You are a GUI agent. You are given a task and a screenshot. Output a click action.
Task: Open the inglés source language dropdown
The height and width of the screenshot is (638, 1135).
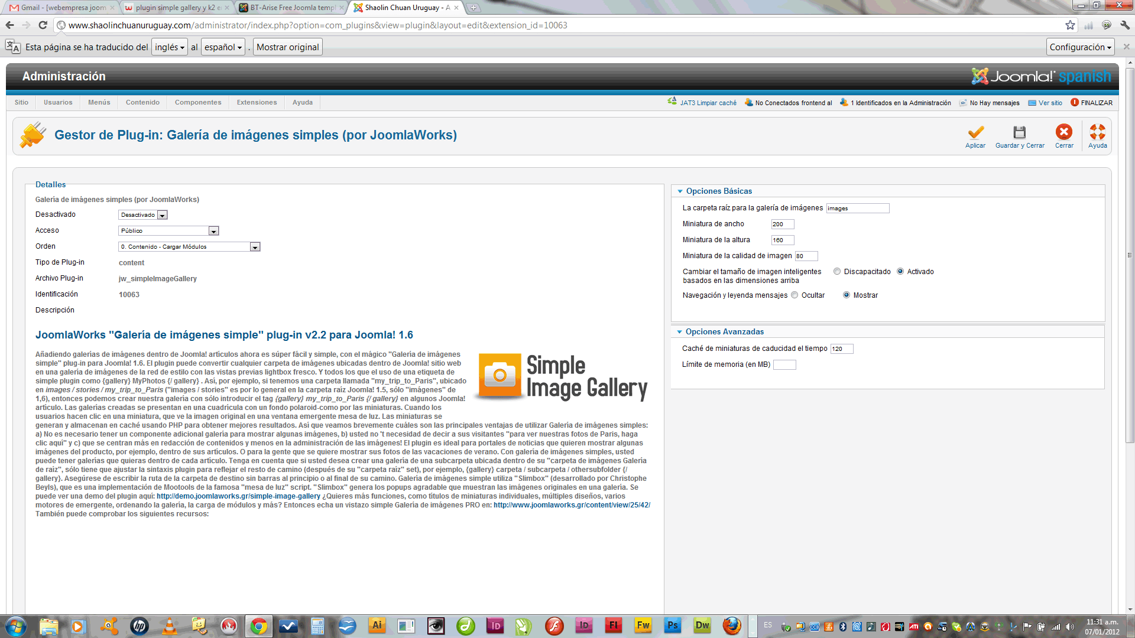[x=170, y=47]
